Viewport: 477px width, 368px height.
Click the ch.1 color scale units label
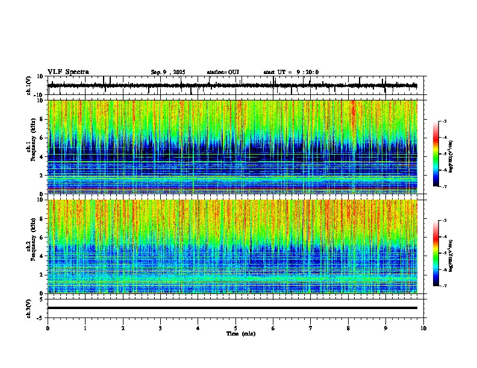pyautogui.click(x=451, y=156)
